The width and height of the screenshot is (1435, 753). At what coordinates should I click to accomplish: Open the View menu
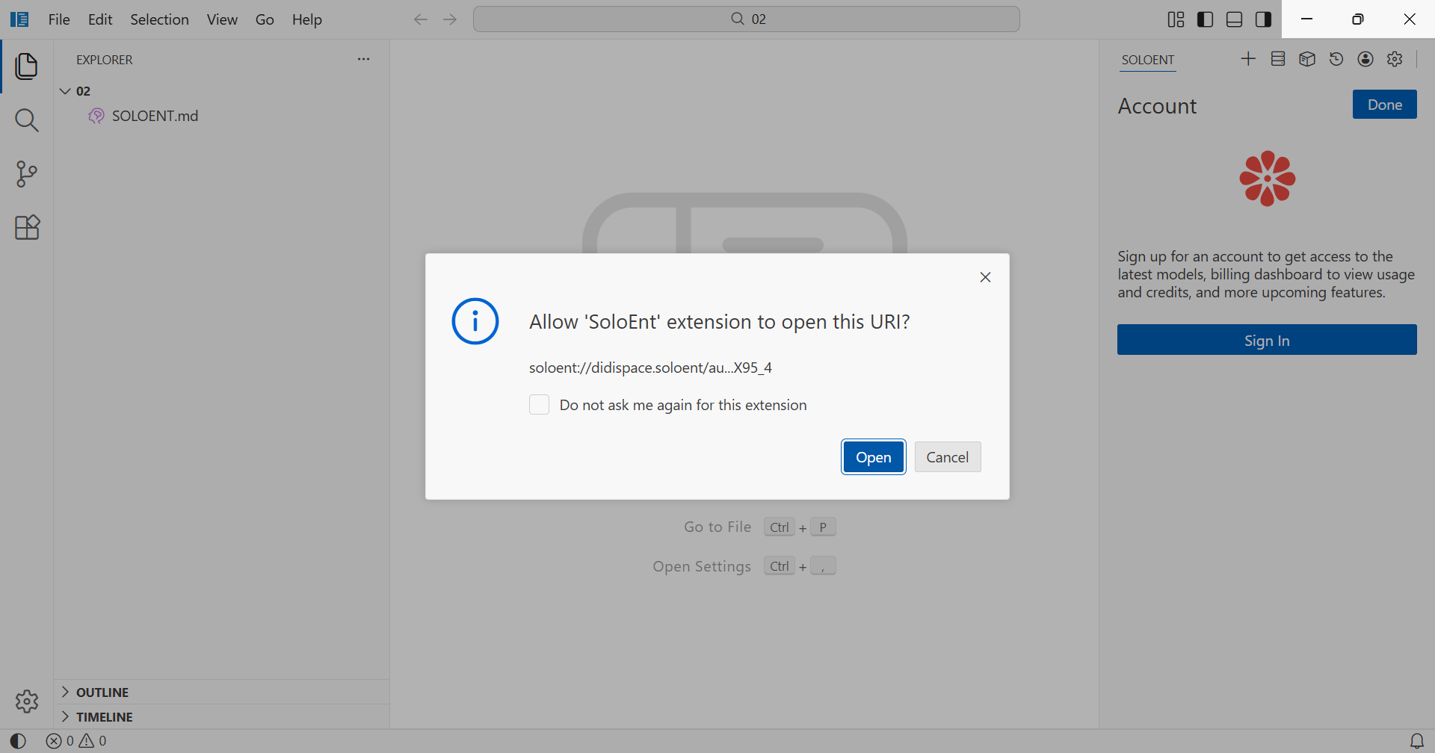(222, 19)
